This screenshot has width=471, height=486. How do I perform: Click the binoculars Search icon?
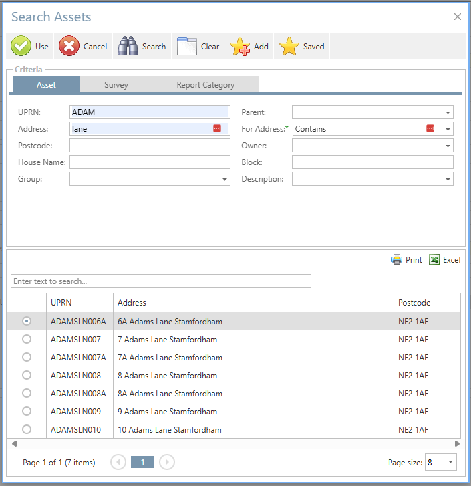tap(128, 47)
